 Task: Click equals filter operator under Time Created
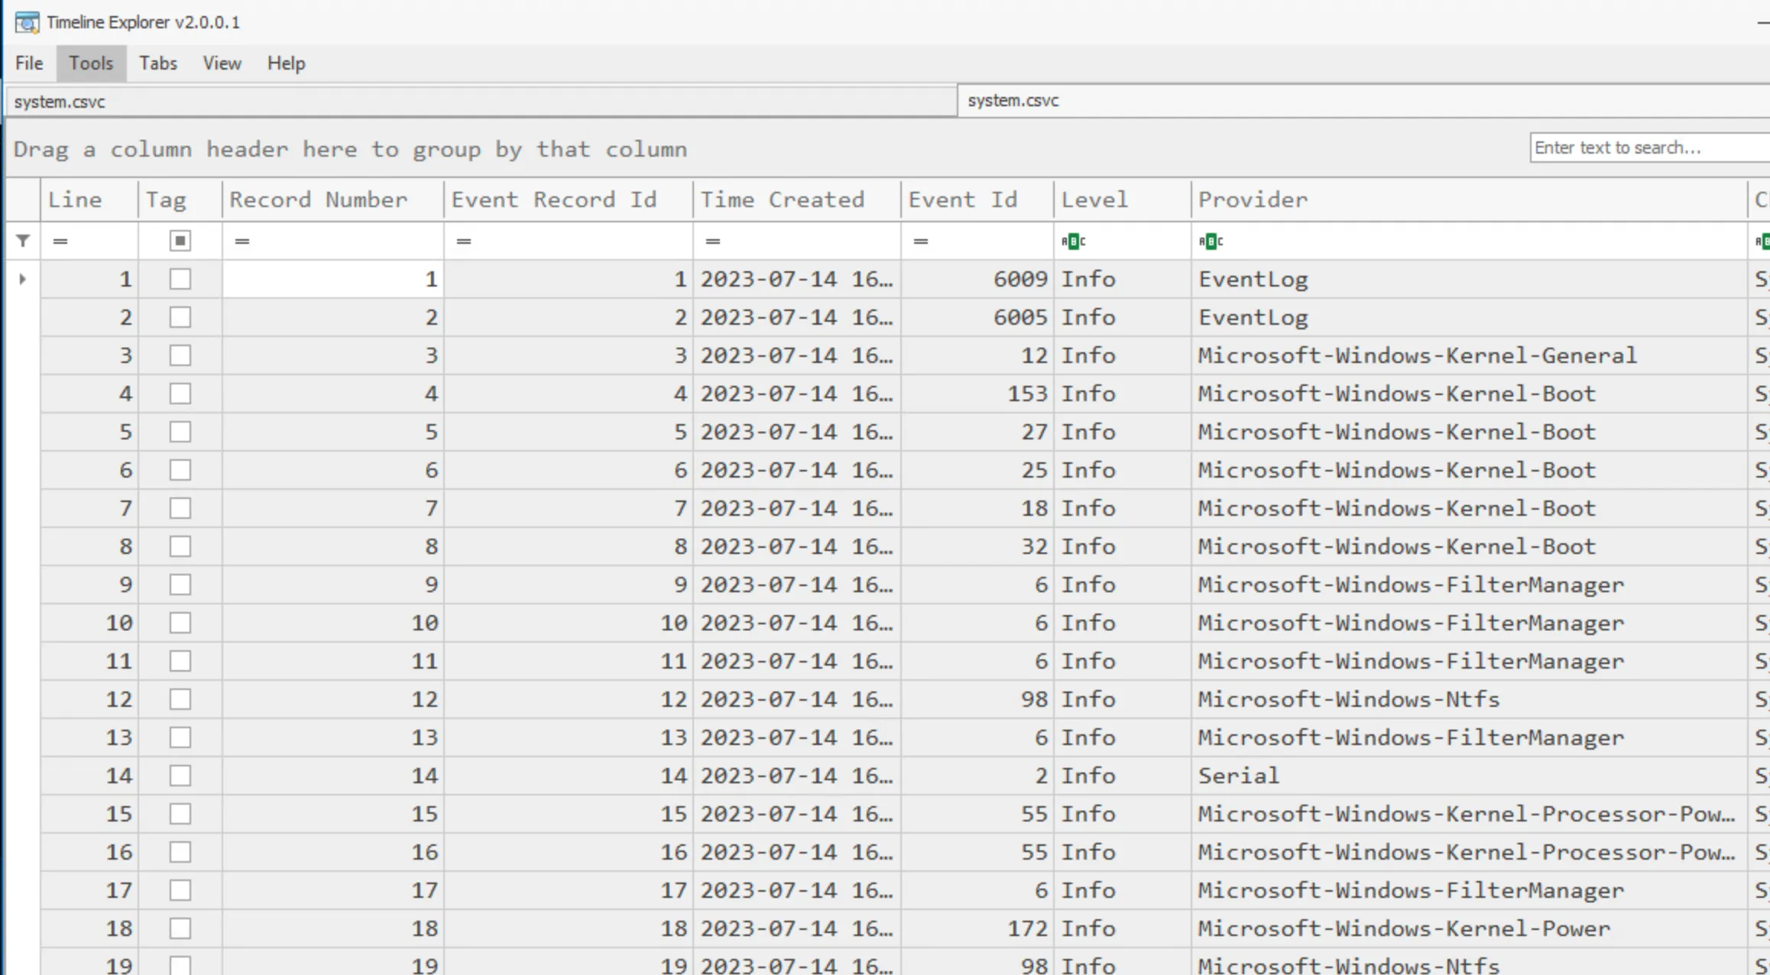[713, 241]
